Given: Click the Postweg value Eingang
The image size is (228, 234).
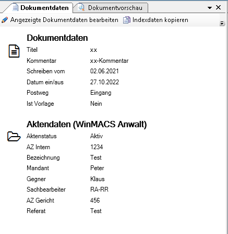Looking at the screenshot, I should [101, 93].
